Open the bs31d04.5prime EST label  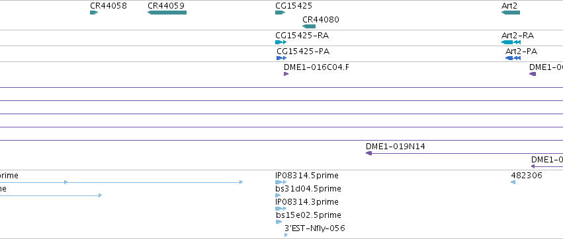(308, 189)
